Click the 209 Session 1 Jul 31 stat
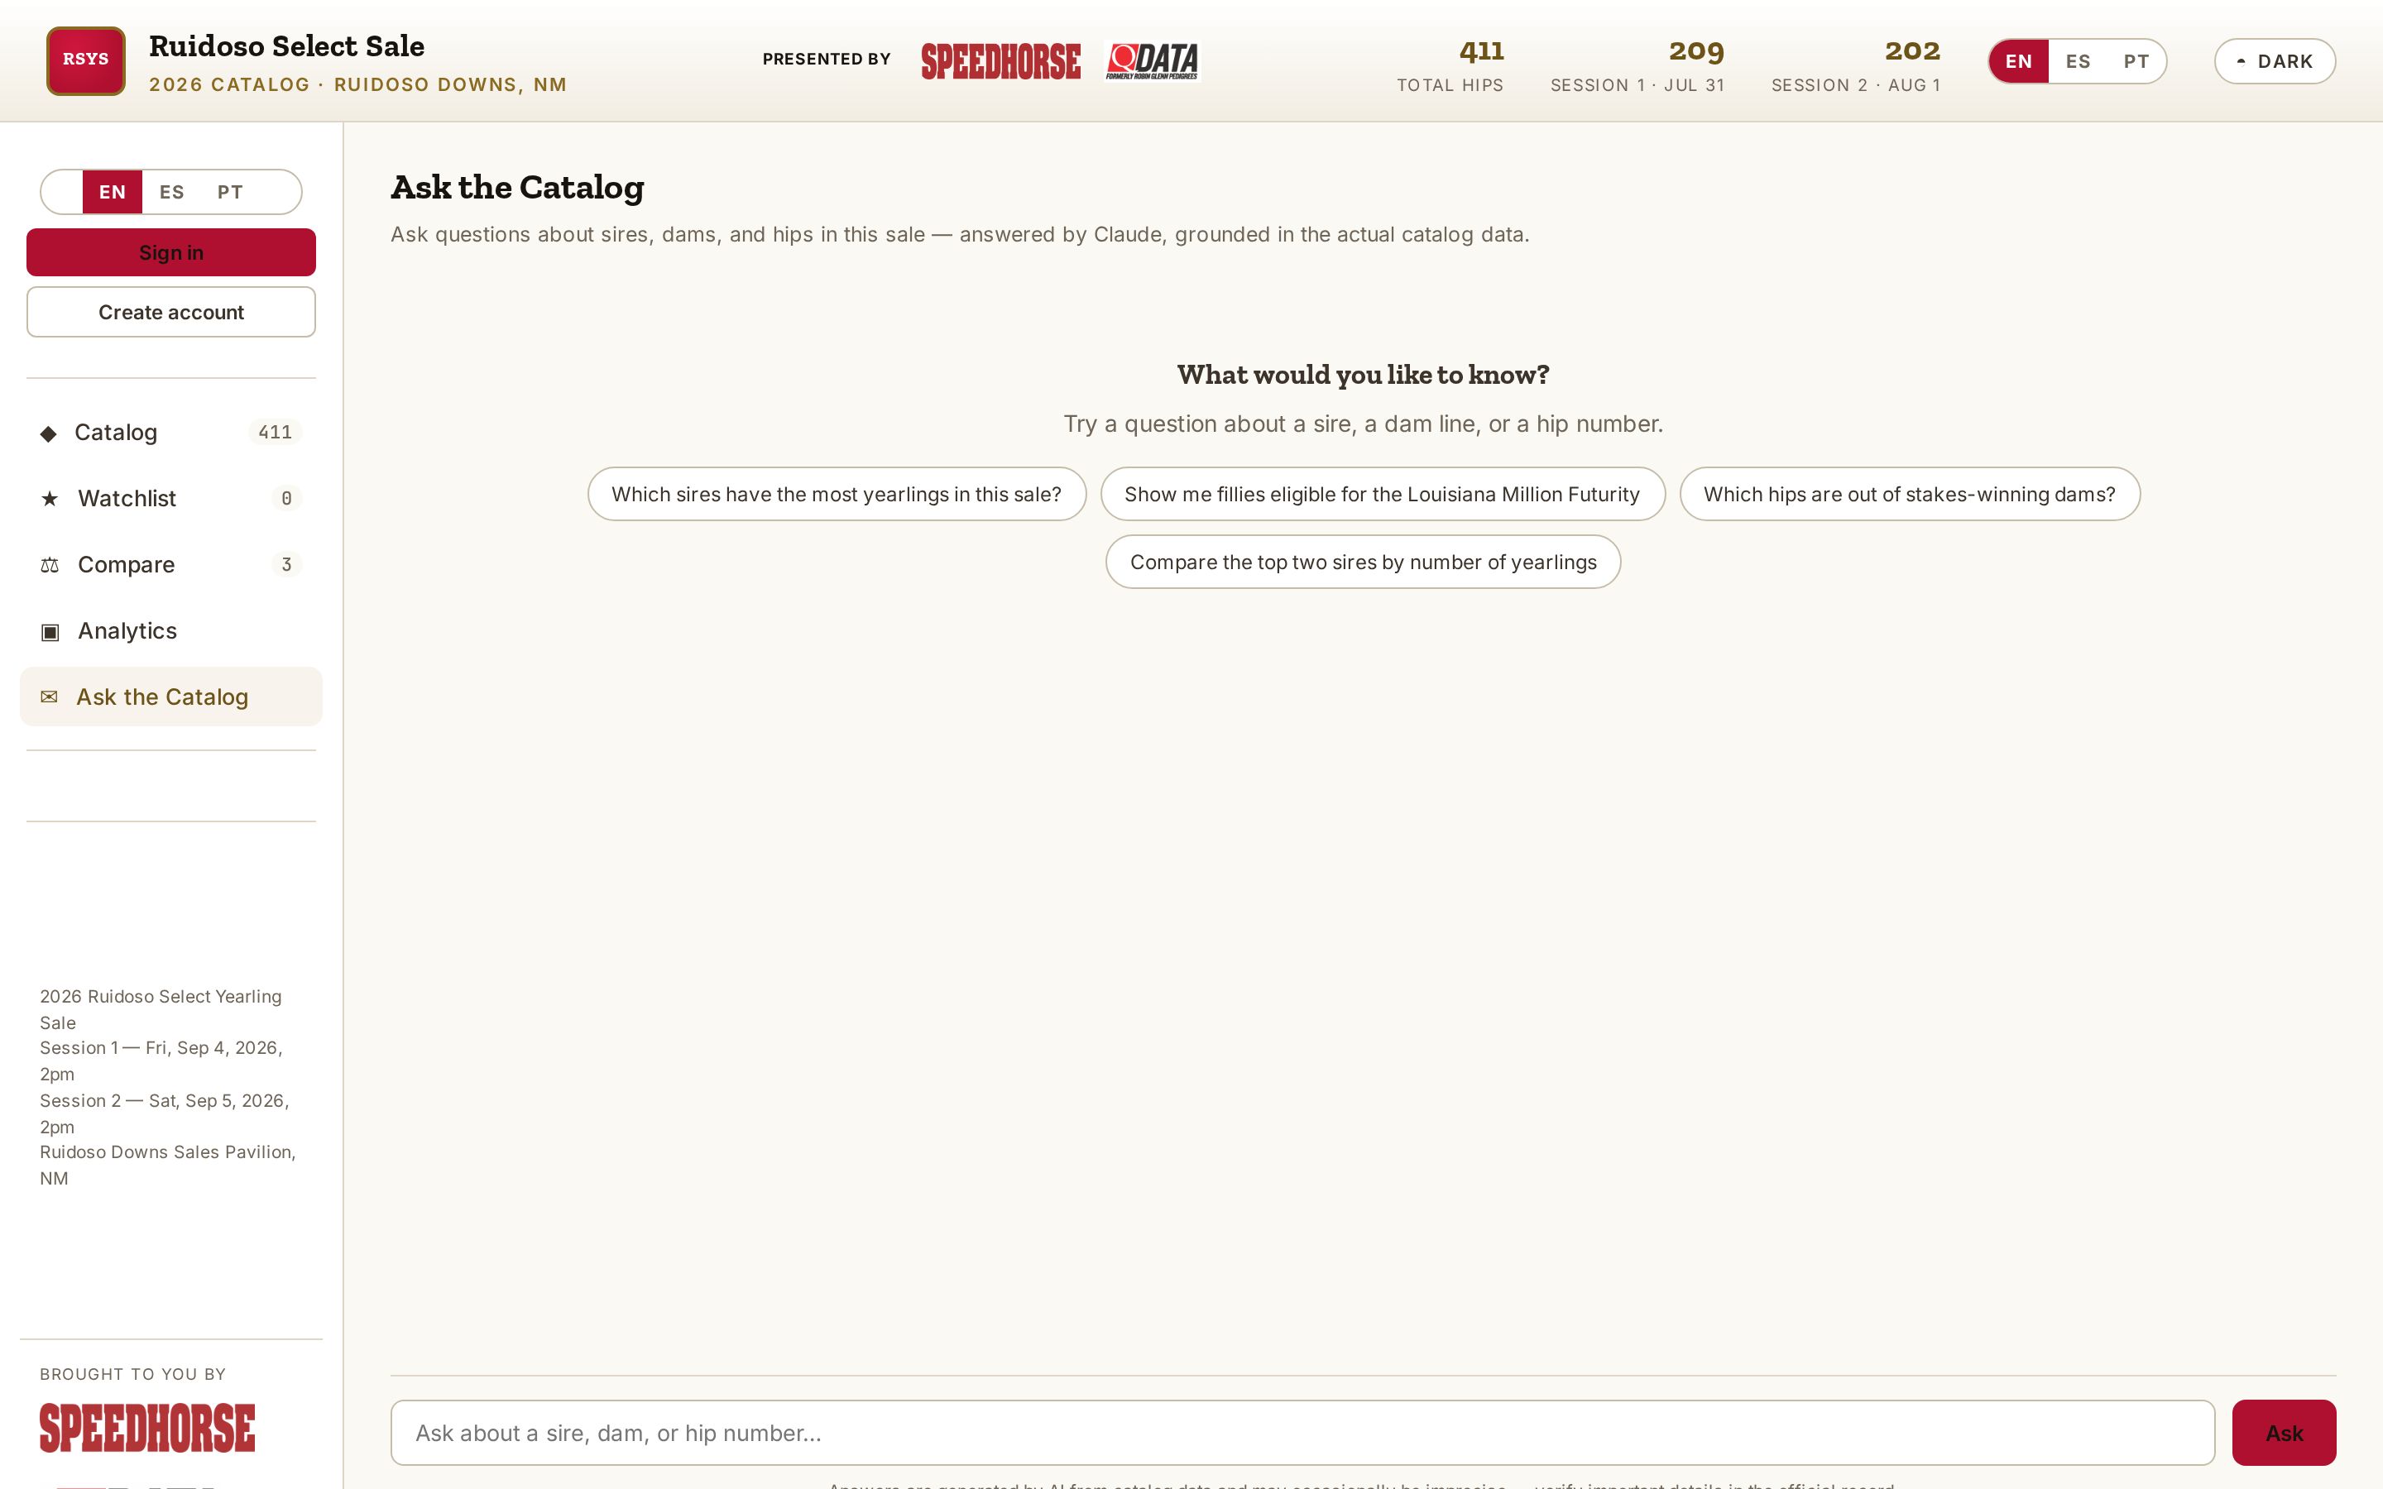Viewport: 2383px width, 1489px height. pos(1637,66)
